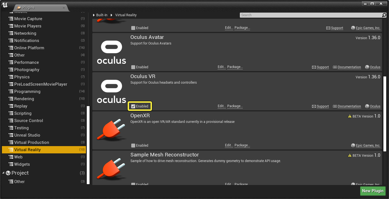
Task: Open the Widgets category
Action: 44,164
